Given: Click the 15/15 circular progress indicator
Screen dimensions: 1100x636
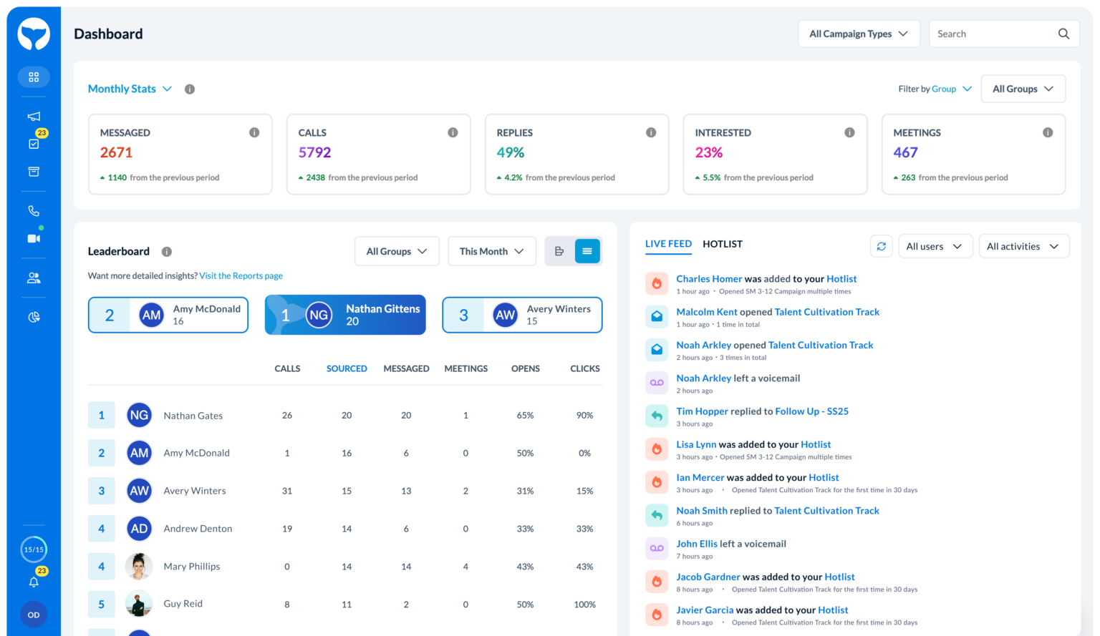Looking at the screenshot, I should [x=34, y=549].
